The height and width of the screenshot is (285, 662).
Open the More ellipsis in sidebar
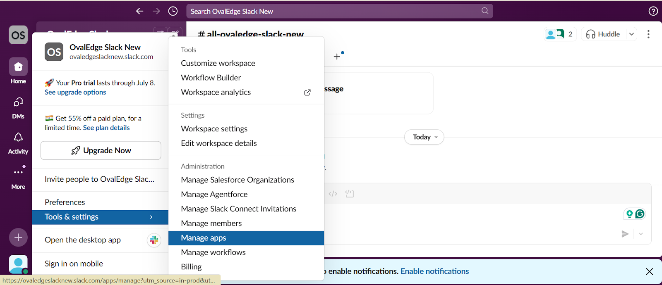click(18, 172)
